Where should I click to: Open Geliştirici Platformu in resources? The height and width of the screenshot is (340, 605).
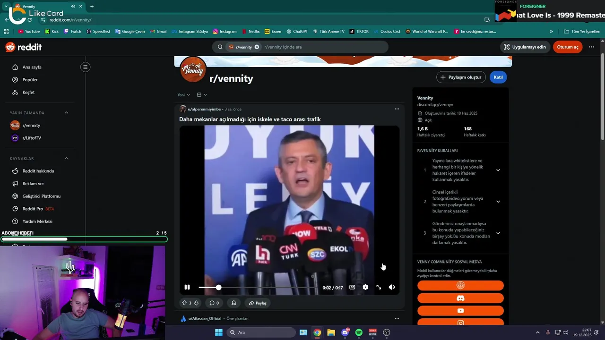pos(43,196)
